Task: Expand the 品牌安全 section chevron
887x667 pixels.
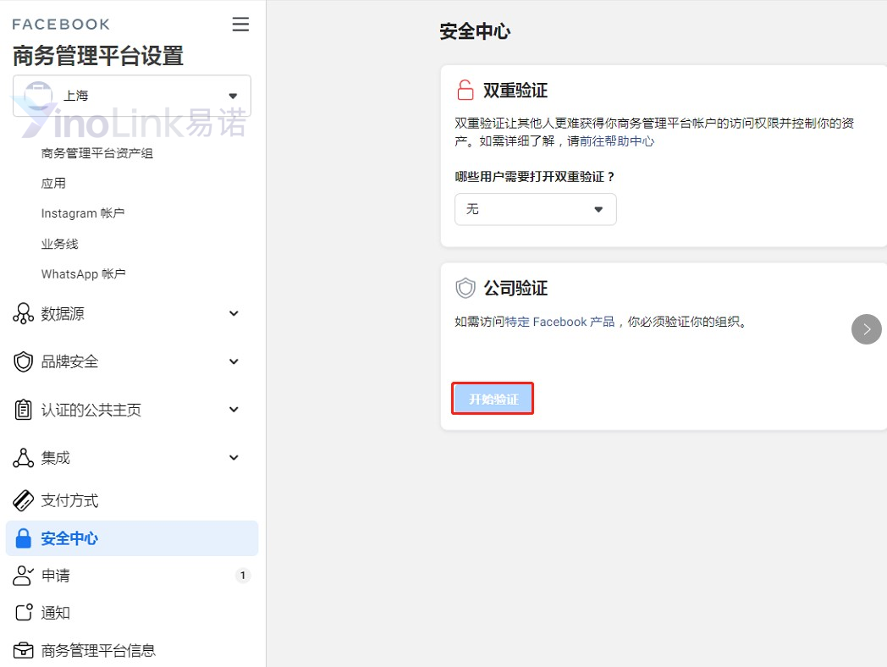Action: point(234,361)
